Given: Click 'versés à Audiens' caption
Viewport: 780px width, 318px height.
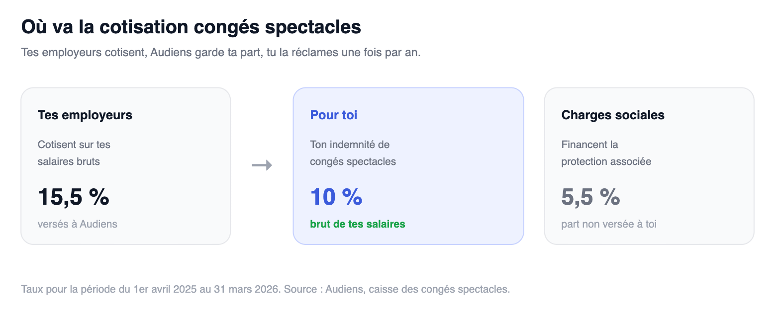Looking at the screenshot, I should (78, 224).
